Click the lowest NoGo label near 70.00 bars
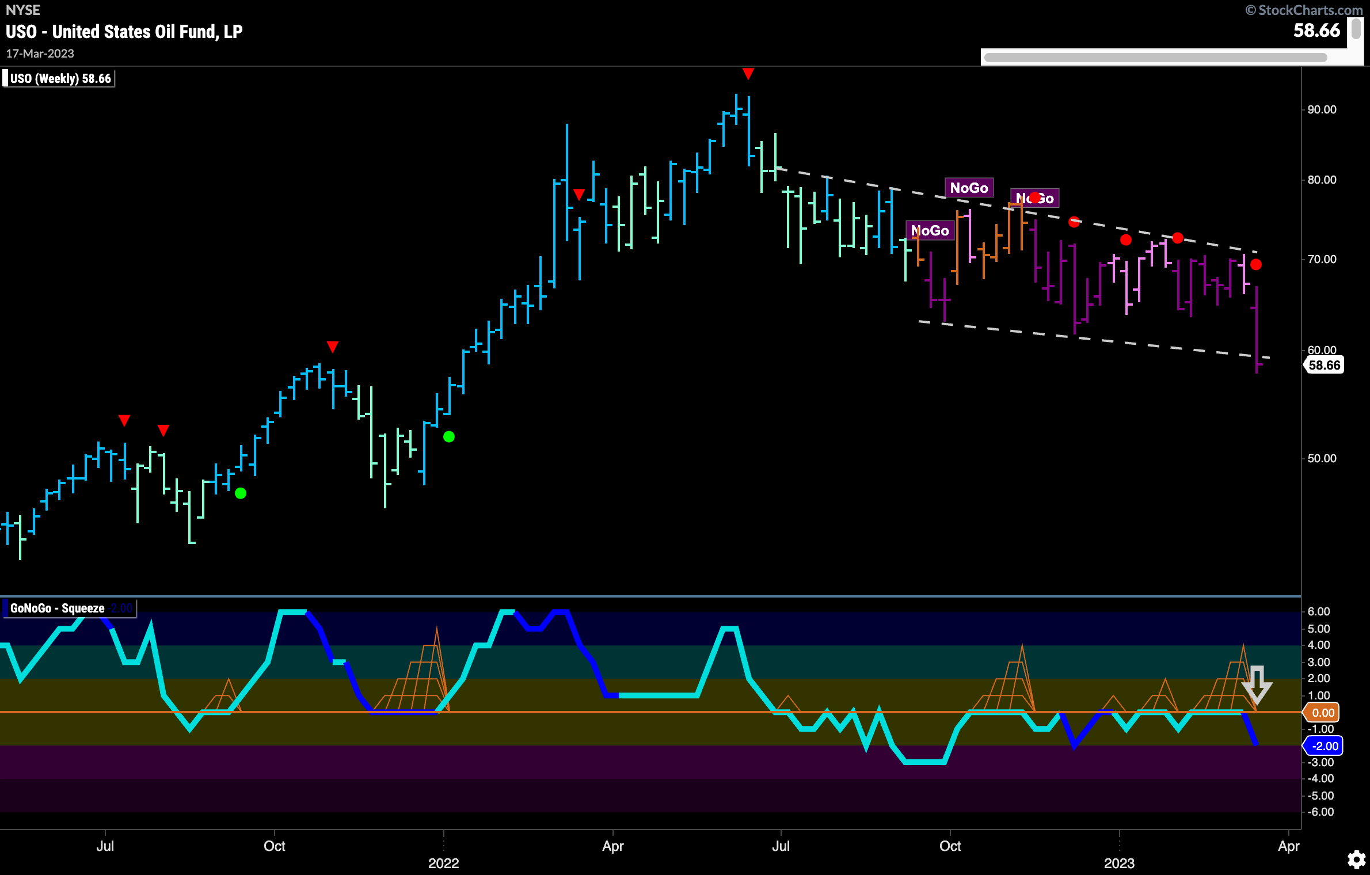The width and height of the screenshot is (1370, 875). tap(930, 231)
